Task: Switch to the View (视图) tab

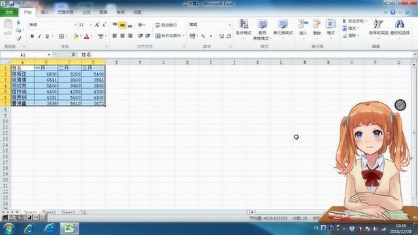Action: point(137,12)
